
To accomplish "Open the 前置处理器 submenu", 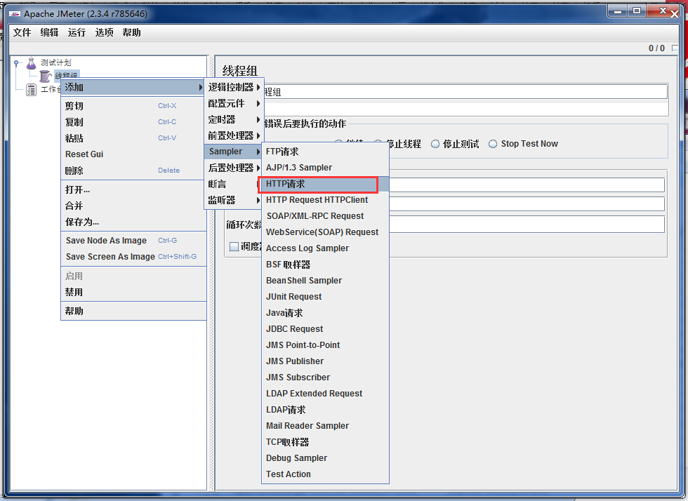I will click(x=234, y=135).
